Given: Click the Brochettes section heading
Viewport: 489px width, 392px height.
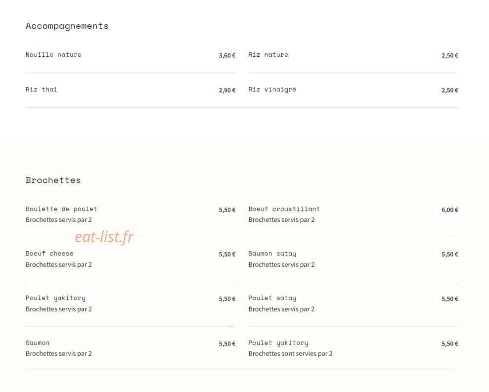Looking at the screenshot, I should pos(53,180).
